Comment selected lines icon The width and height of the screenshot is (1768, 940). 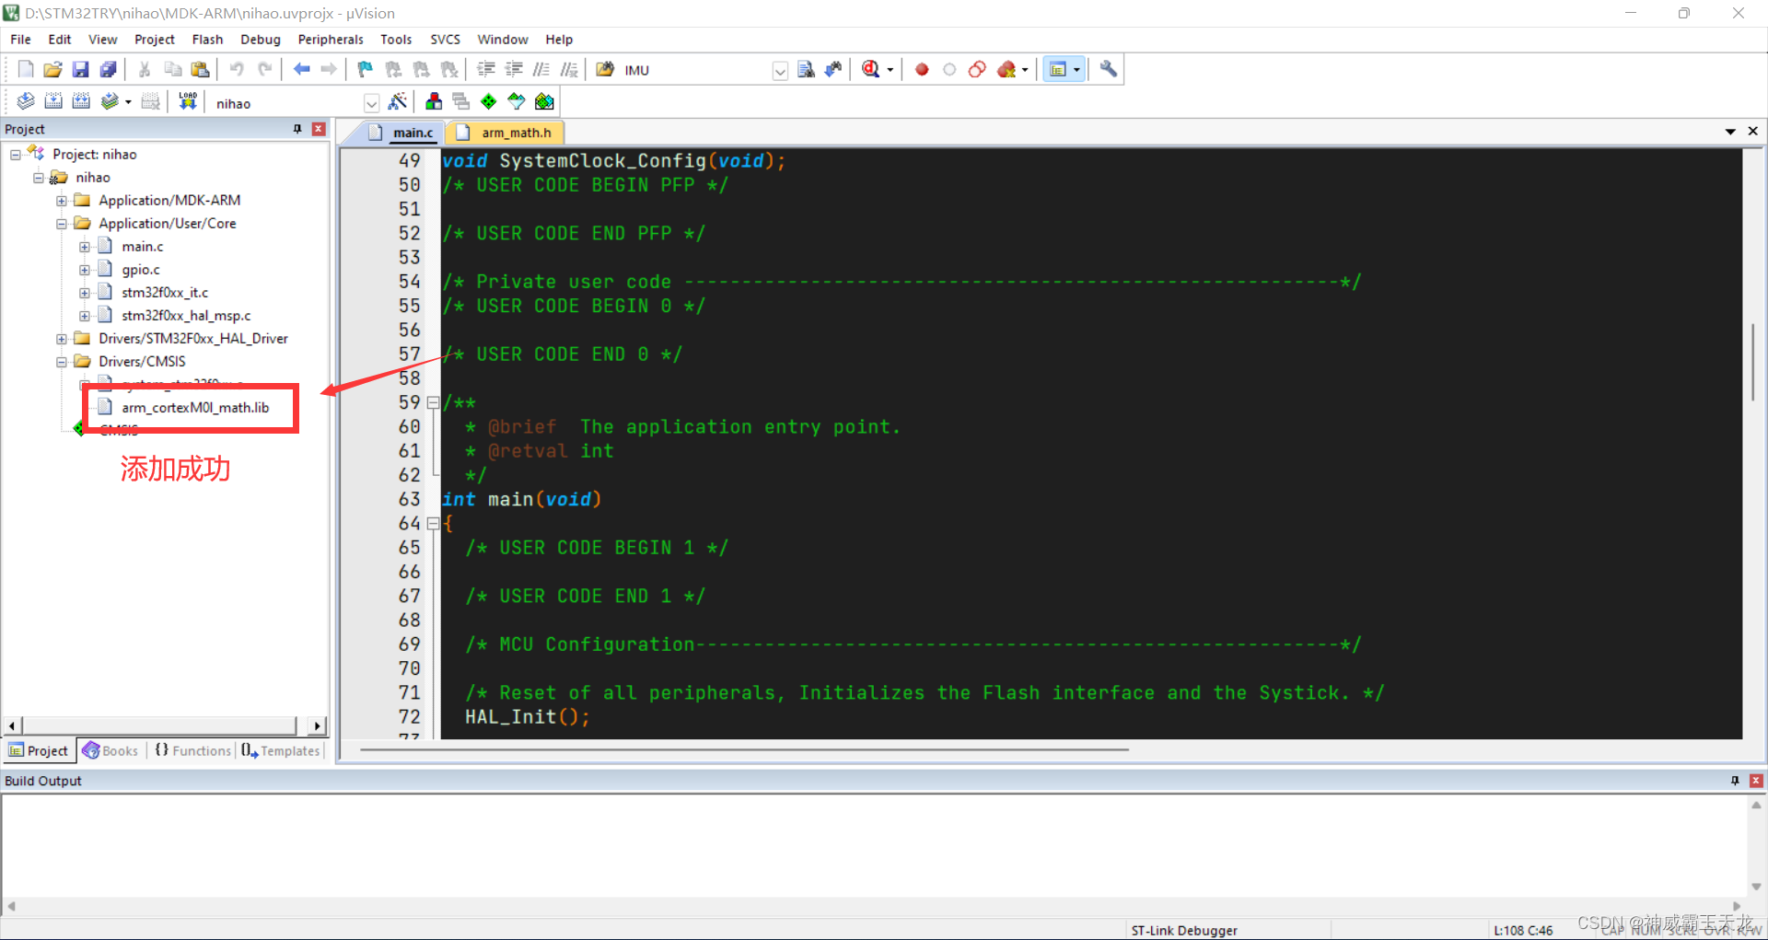tap(541, 69)
